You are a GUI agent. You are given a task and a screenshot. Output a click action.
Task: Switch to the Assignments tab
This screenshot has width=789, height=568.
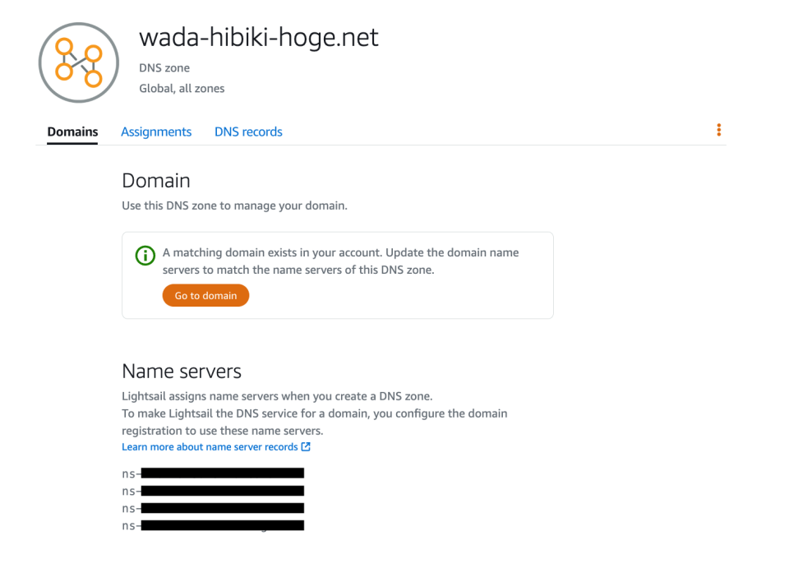click(156, 132)
